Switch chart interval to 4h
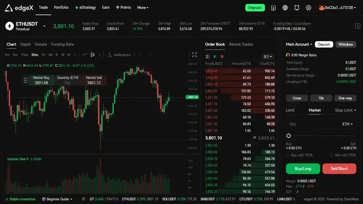The width and height of the screenshot is (363, 204). [x=50, y=55]
